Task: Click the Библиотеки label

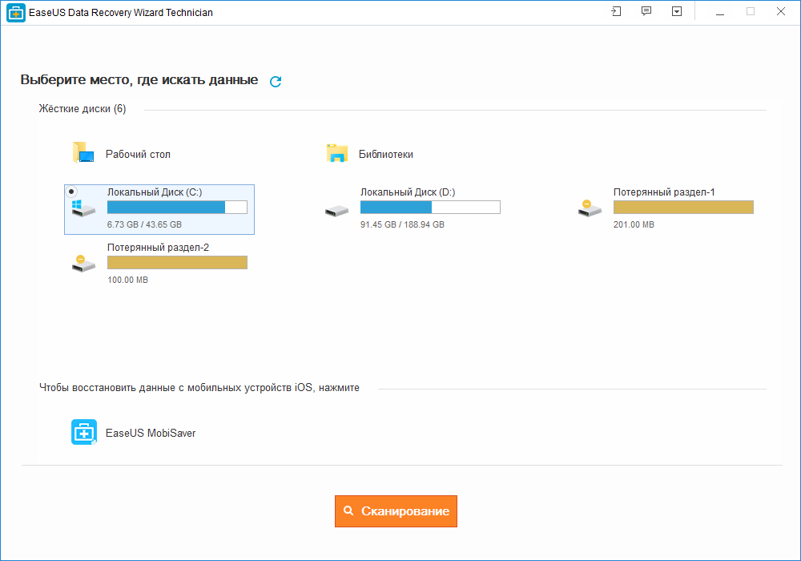Action: [386, 155]
